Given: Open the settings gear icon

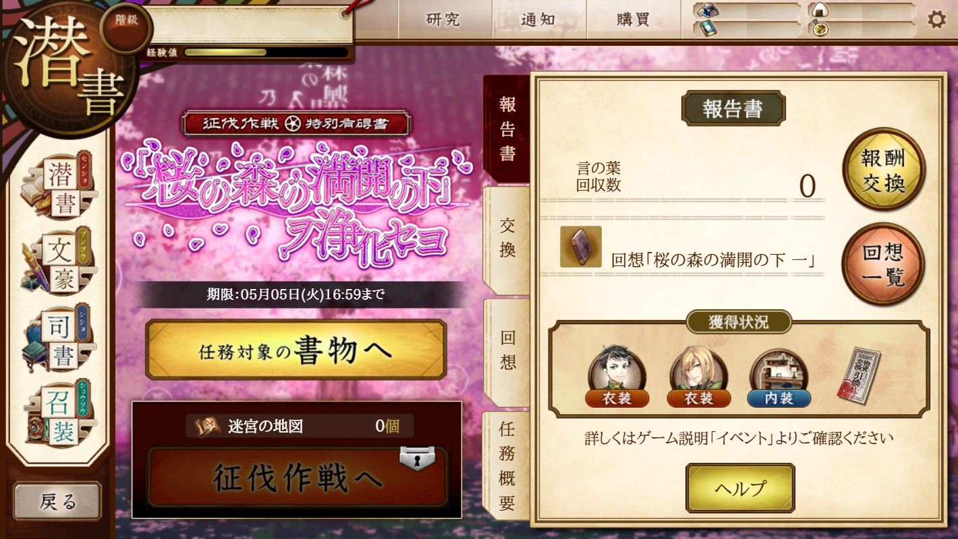Looking at the screenshot, I should point(936,20).
